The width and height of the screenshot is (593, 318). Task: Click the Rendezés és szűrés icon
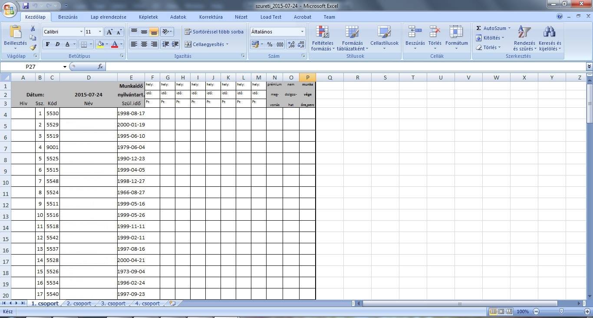click(524, 38)
